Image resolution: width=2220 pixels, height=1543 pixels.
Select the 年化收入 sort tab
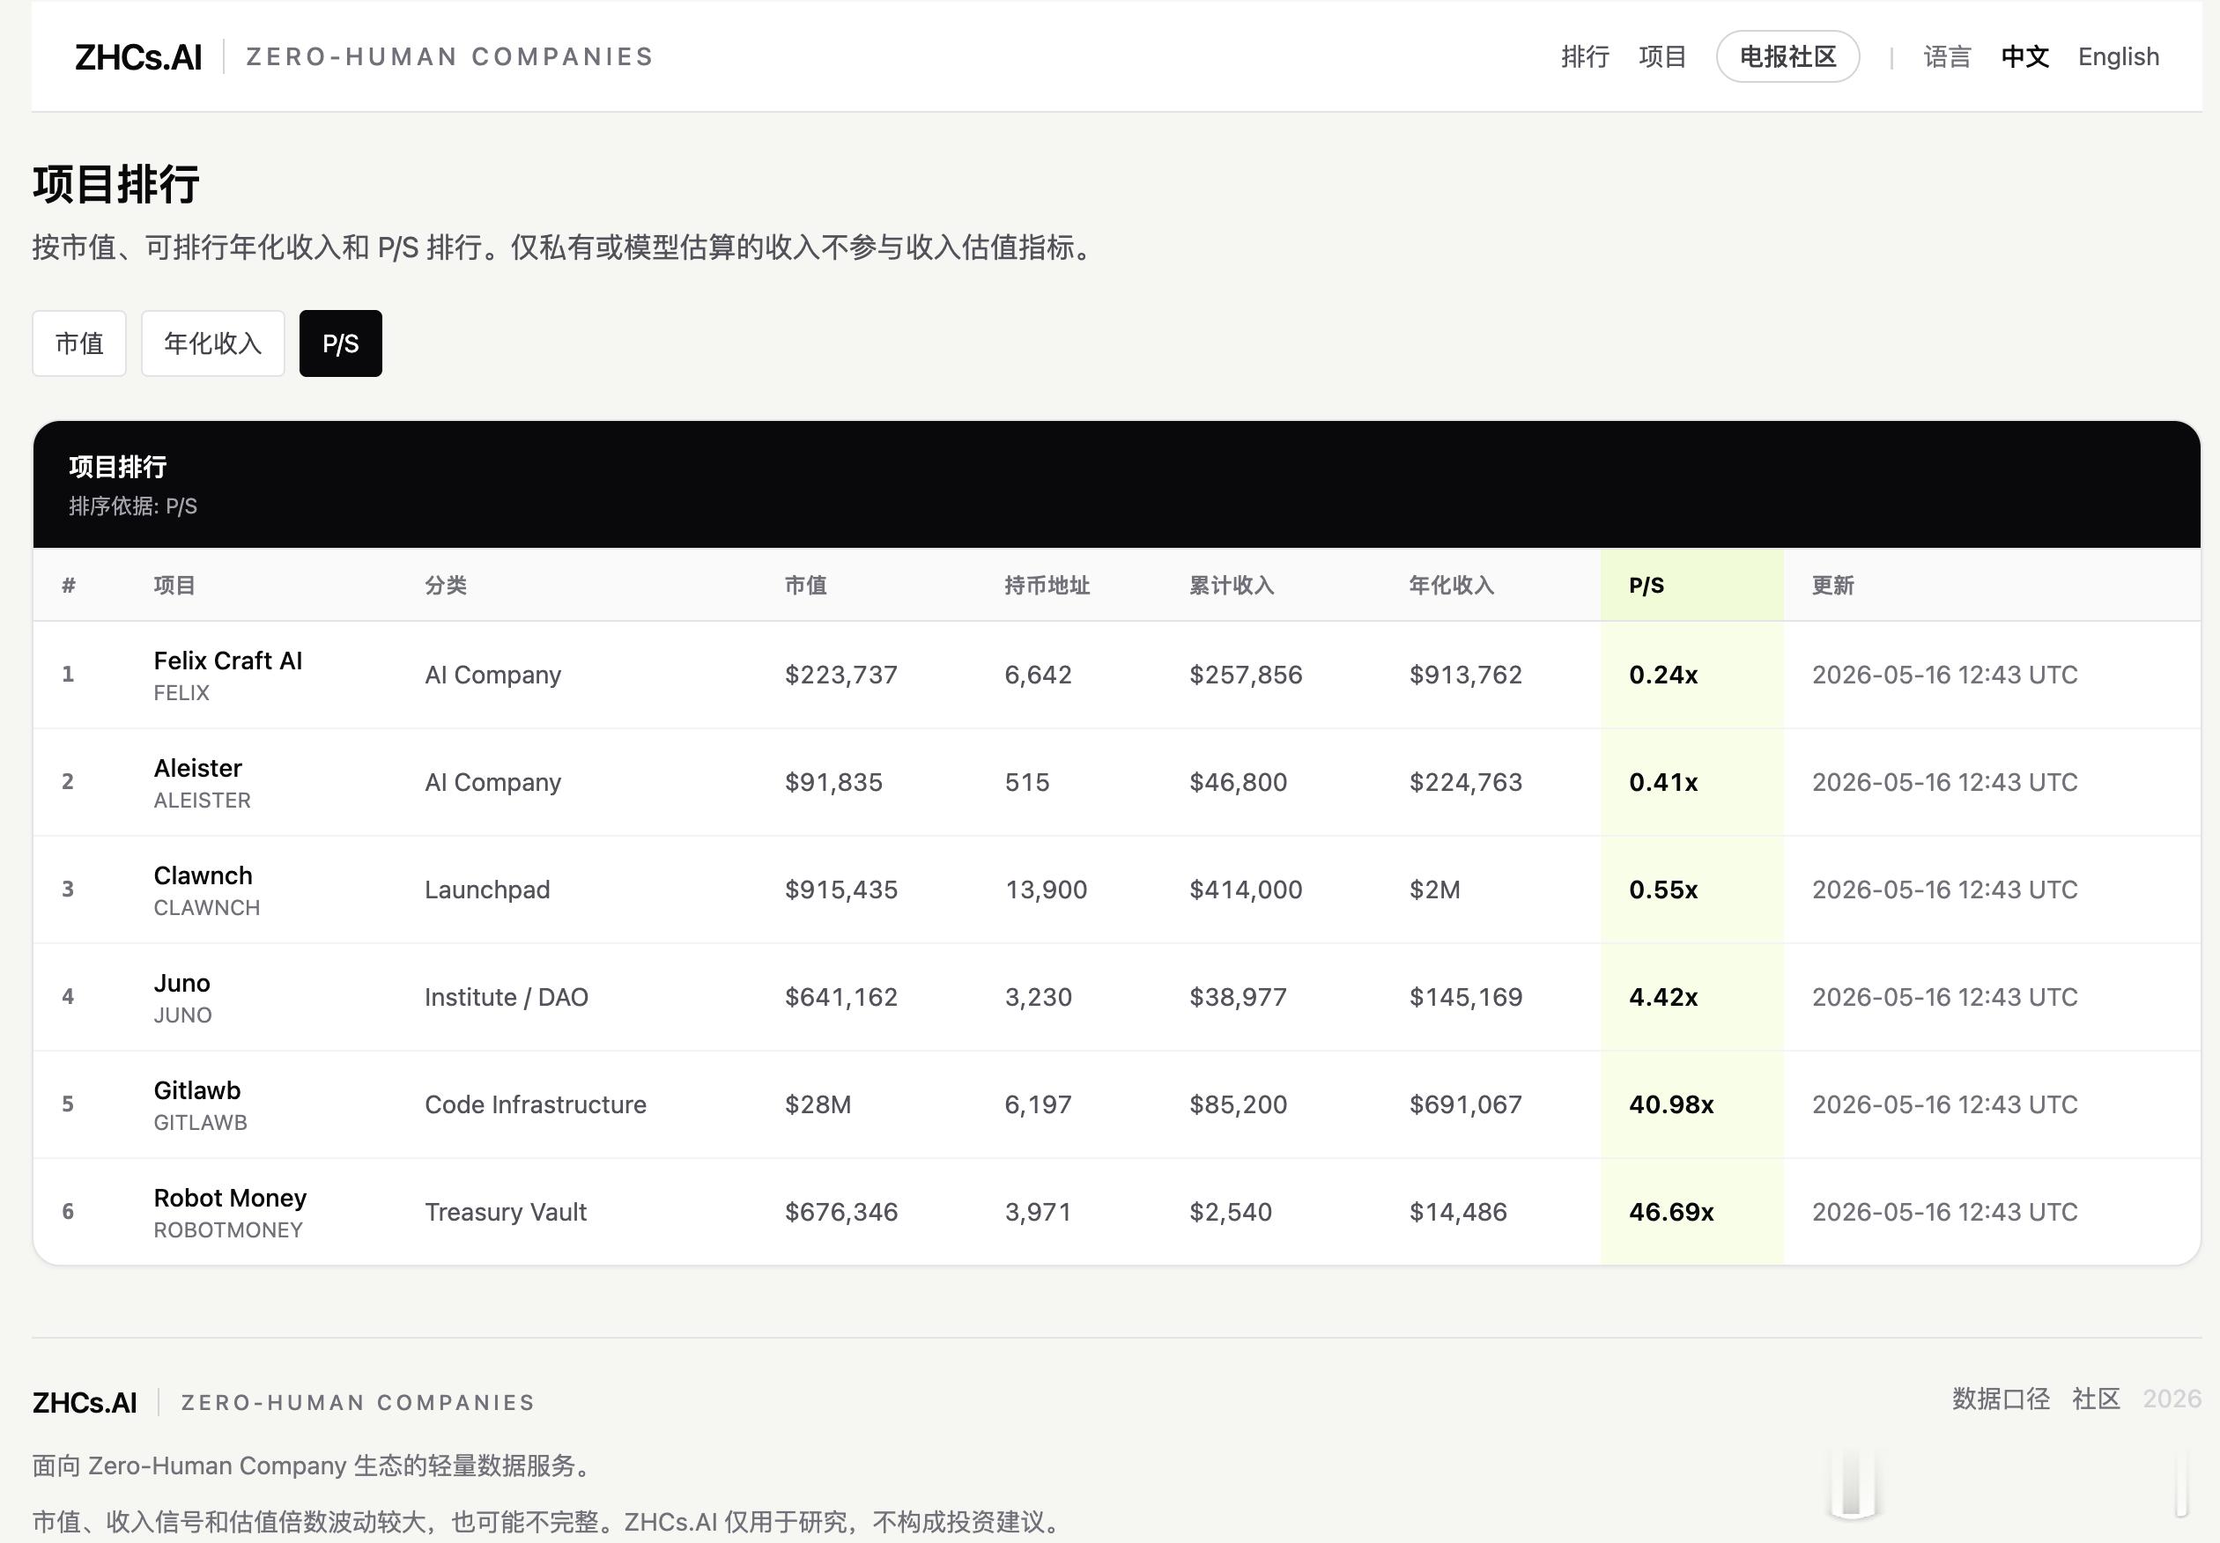coord(212,343)
